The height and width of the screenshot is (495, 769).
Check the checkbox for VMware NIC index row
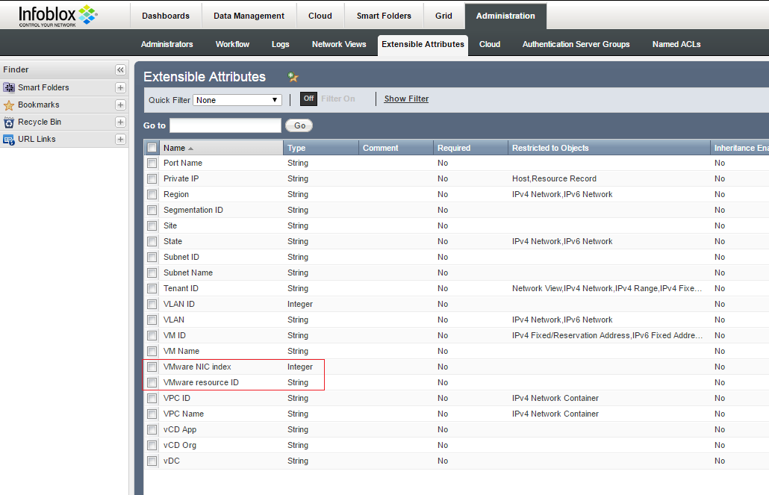[152, 367]
